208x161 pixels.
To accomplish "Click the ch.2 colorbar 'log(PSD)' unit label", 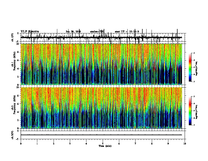I will 196,112.
